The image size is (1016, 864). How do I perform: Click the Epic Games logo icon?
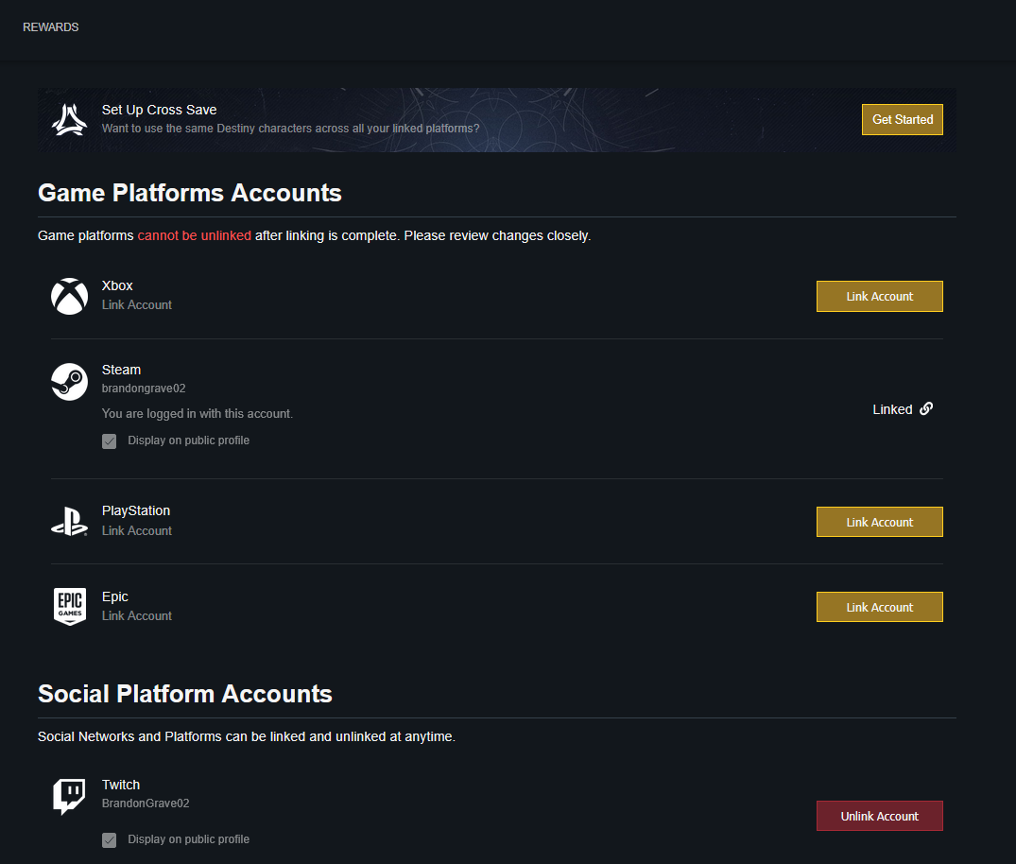click(69, 606)
